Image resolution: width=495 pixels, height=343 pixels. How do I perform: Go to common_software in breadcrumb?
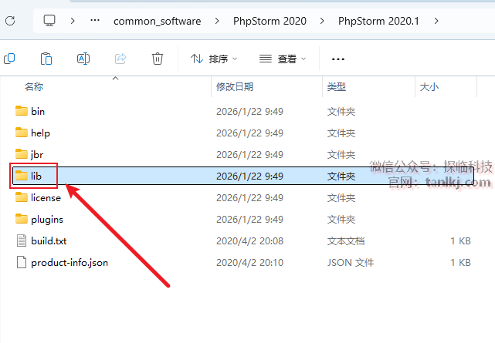158,21
